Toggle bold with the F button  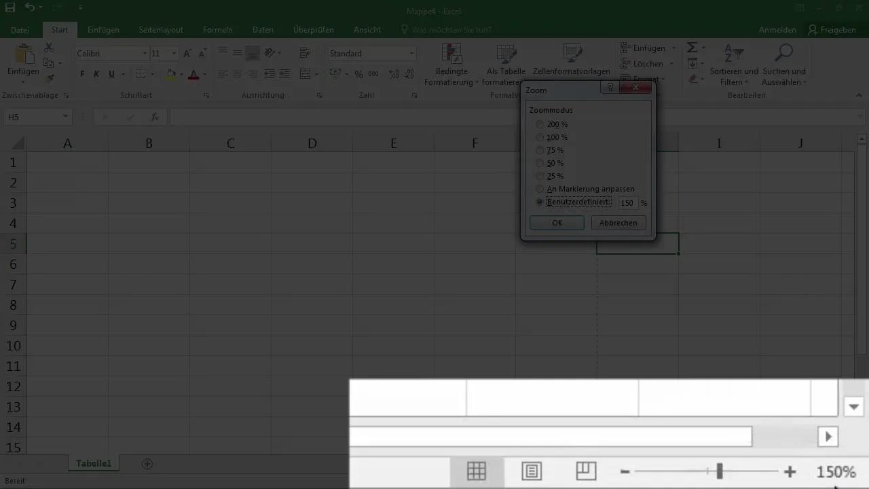click(82, 74)
